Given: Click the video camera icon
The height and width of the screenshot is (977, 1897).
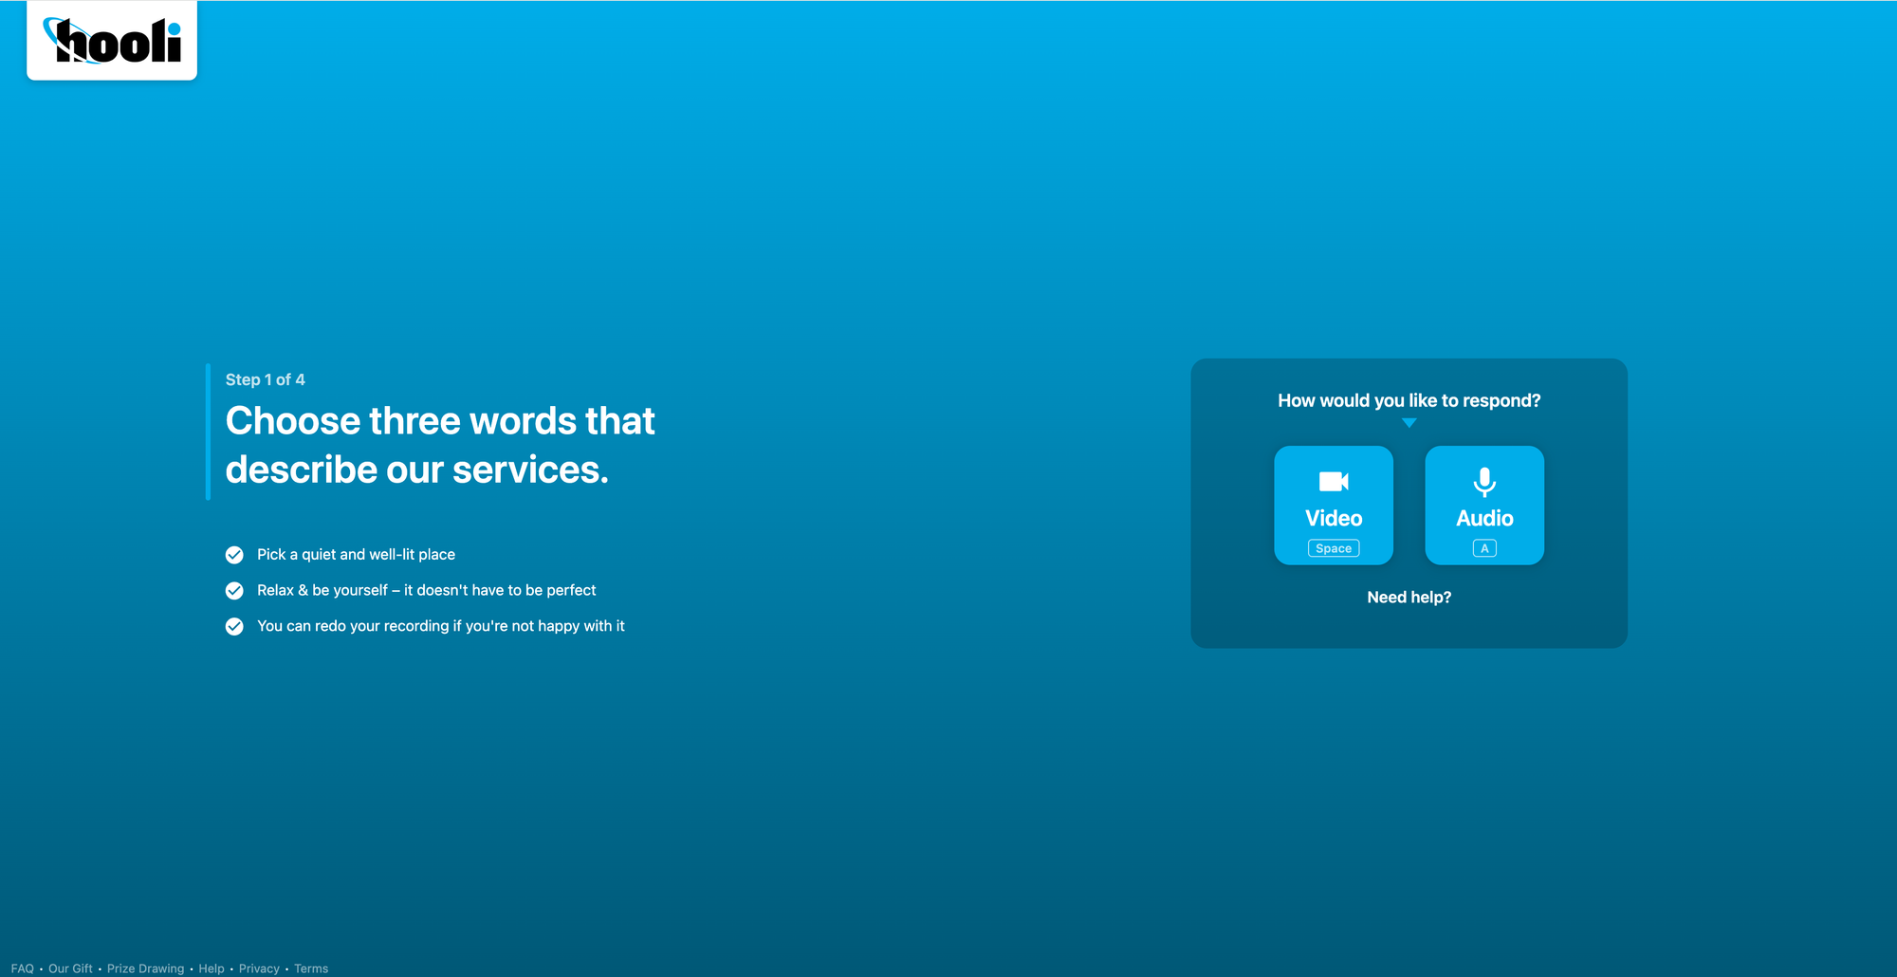Looking at the screenshot, I should pyautogui.click(x=1333, y=482).
